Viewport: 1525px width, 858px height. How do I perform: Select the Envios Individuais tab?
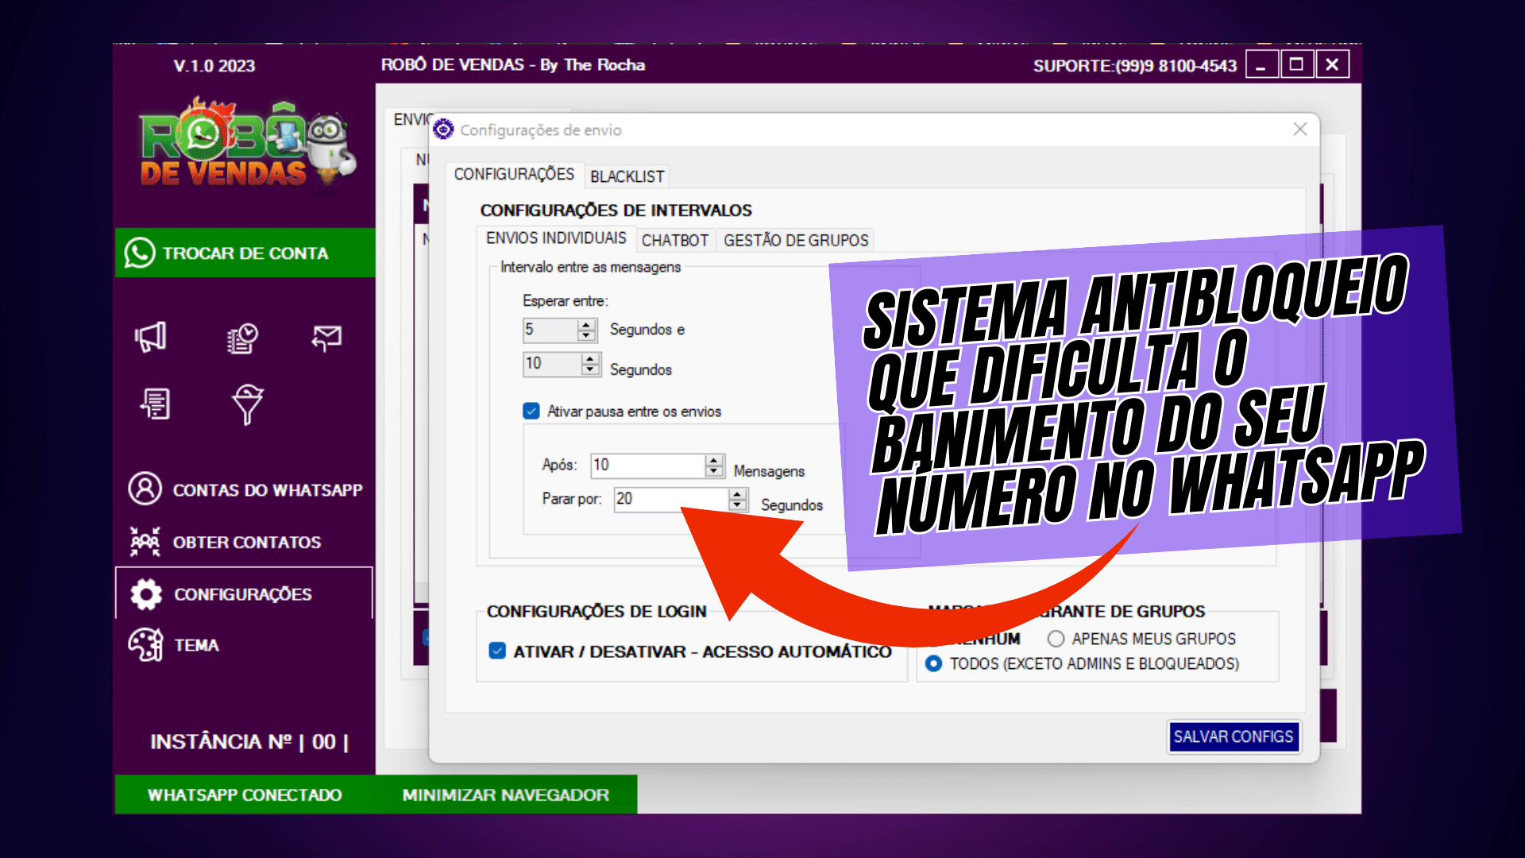pyautogui.click(x=556, y=238)
